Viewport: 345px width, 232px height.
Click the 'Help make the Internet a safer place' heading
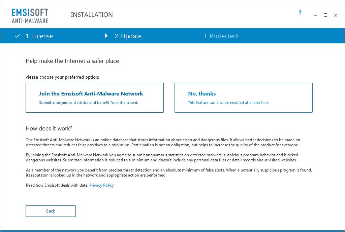[72, 61]
